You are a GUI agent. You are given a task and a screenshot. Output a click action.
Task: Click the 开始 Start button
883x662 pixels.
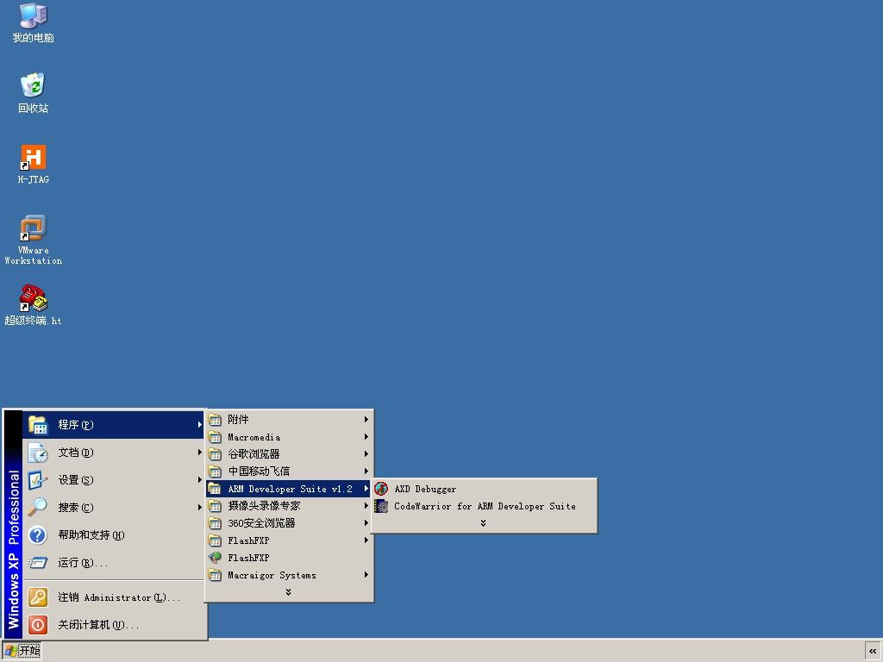[x=22, y=651]
